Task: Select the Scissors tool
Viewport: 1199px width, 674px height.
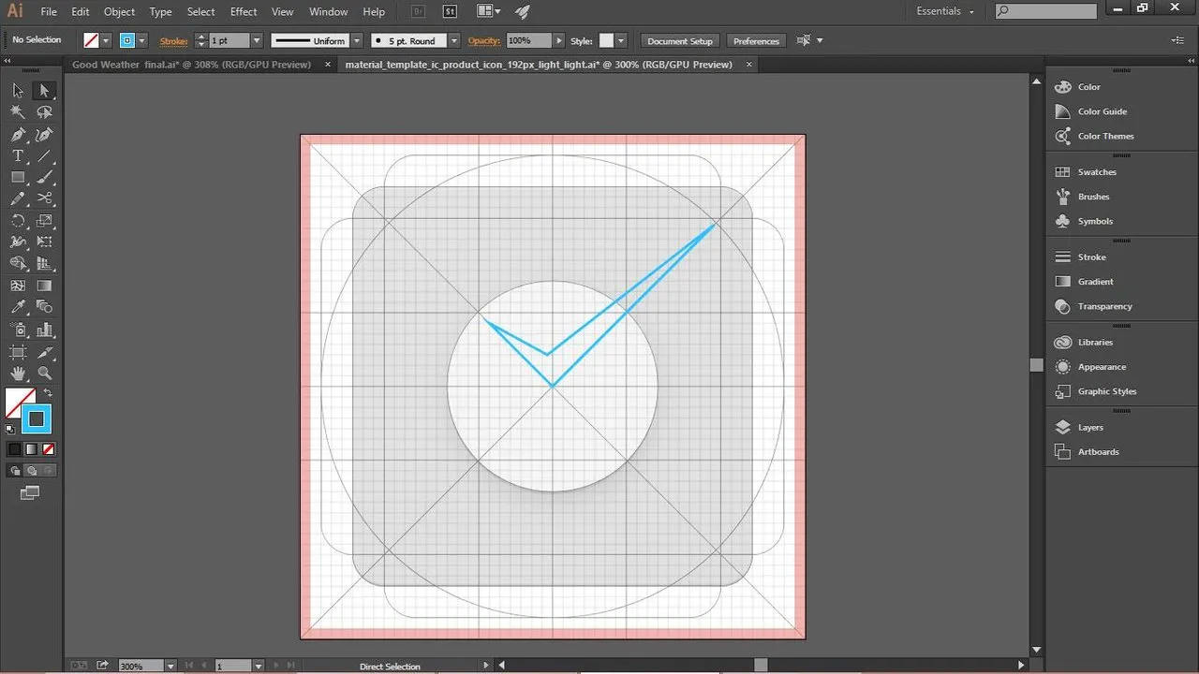Action: coord(44,198)
